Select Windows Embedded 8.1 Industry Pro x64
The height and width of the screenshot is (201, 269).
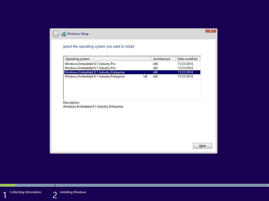90,68
